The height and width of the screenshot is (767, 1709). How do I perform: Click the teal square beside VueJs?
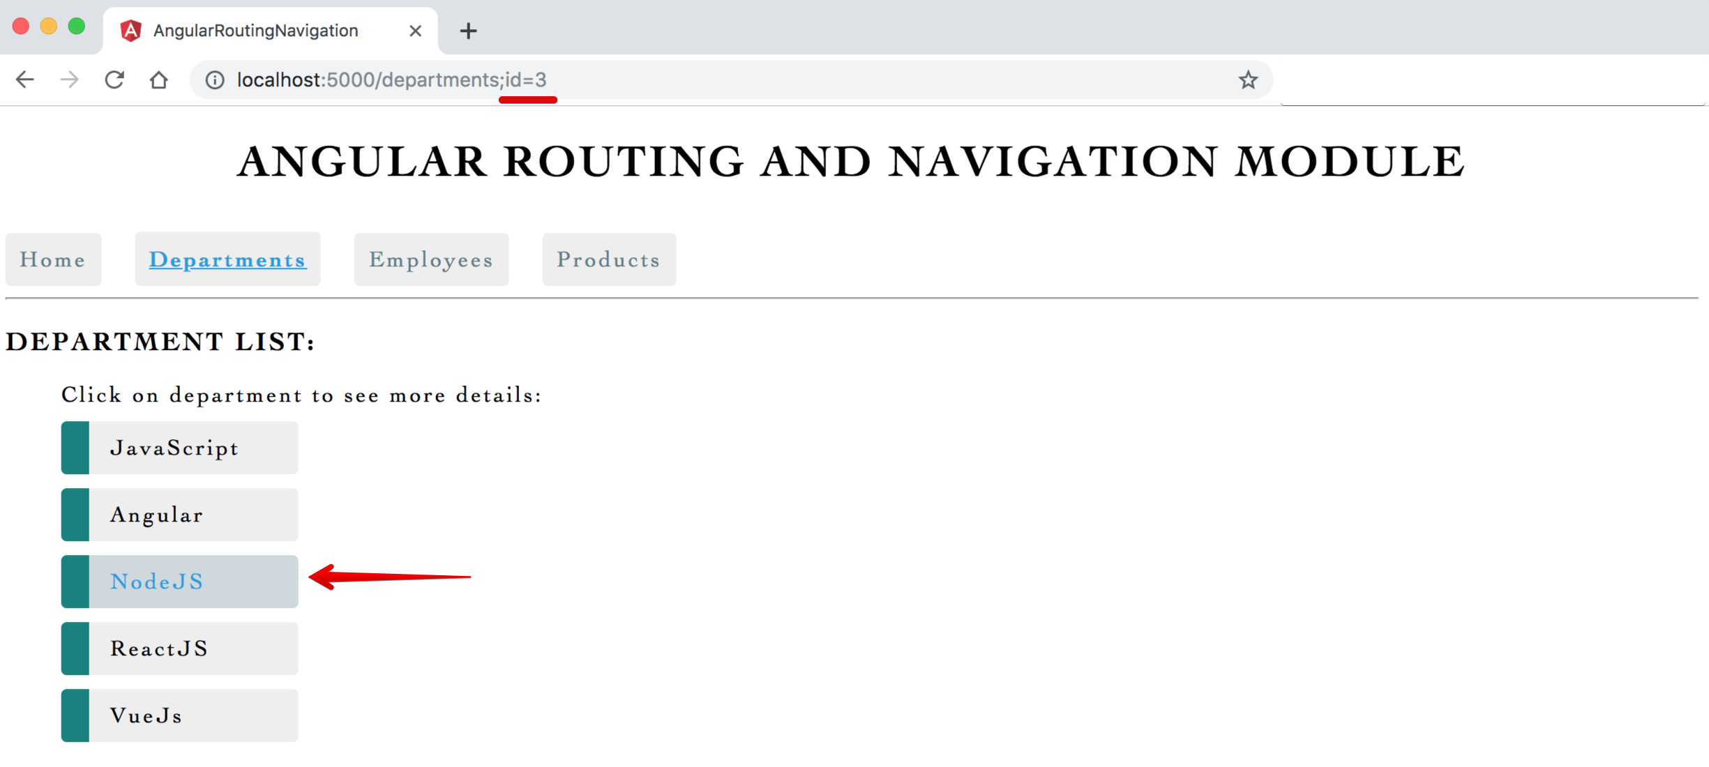72,716
